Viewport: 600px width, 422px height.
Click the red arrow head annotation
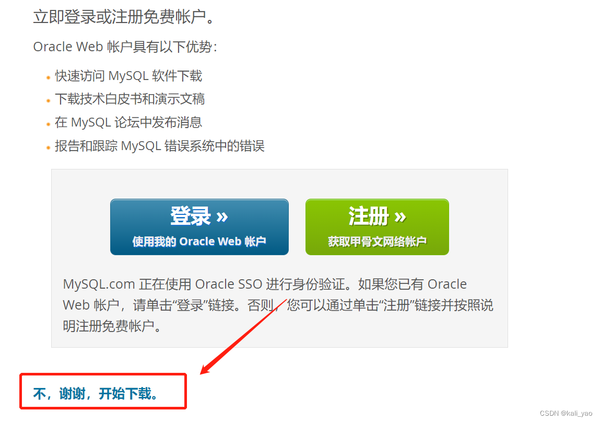pos(207,368)
